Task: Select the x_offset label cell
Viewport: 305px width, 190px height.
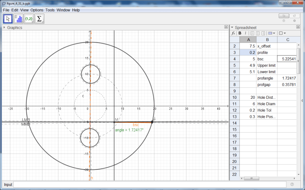Action: click(x=267, y=46)
